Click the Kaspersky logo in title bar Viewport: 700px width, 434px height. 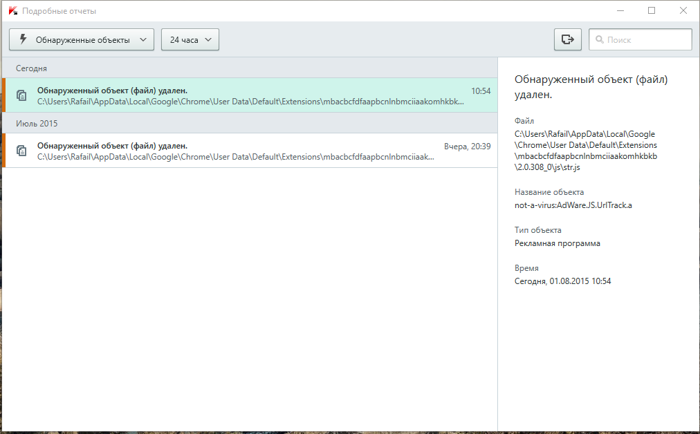(x=12, y=11)
